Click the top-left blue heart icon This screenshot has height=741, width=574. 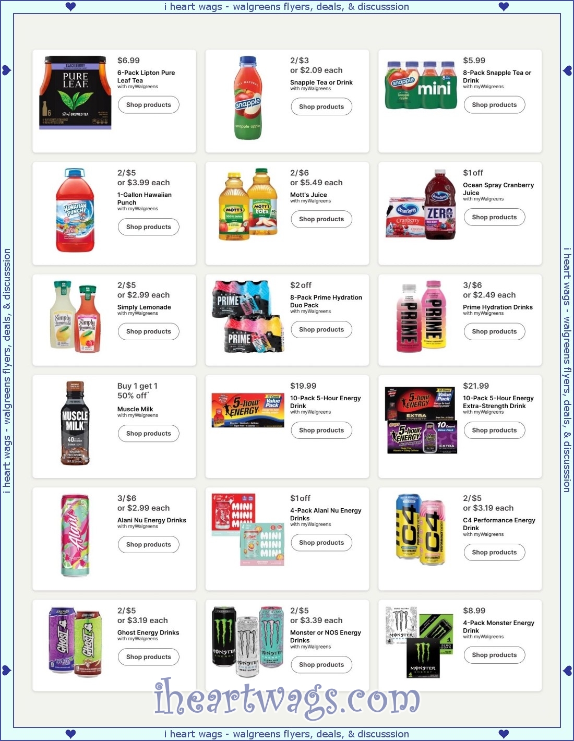click(71, 6)
